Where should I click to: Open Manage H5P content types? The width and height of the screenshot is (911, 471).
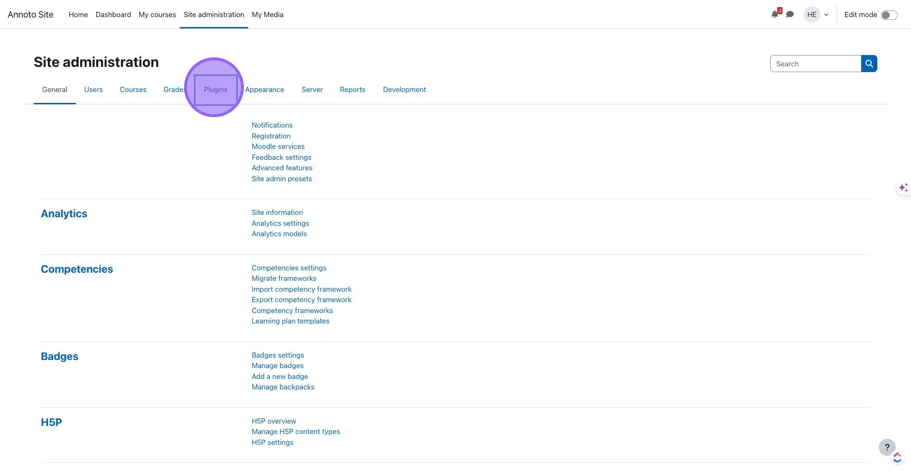296,432
